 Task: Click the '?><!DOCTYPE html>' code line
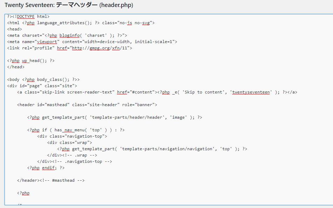[28, 16]
